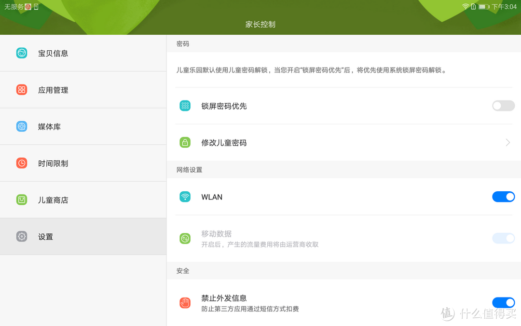
Task: Click the WLAN label text
Action: (x=212, y=197)
